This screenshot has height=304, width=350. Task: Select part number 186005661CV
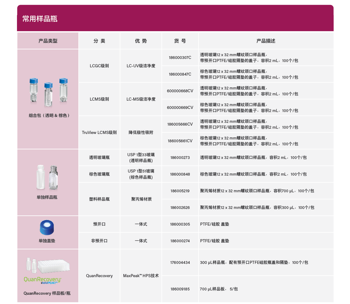(180, 141)
